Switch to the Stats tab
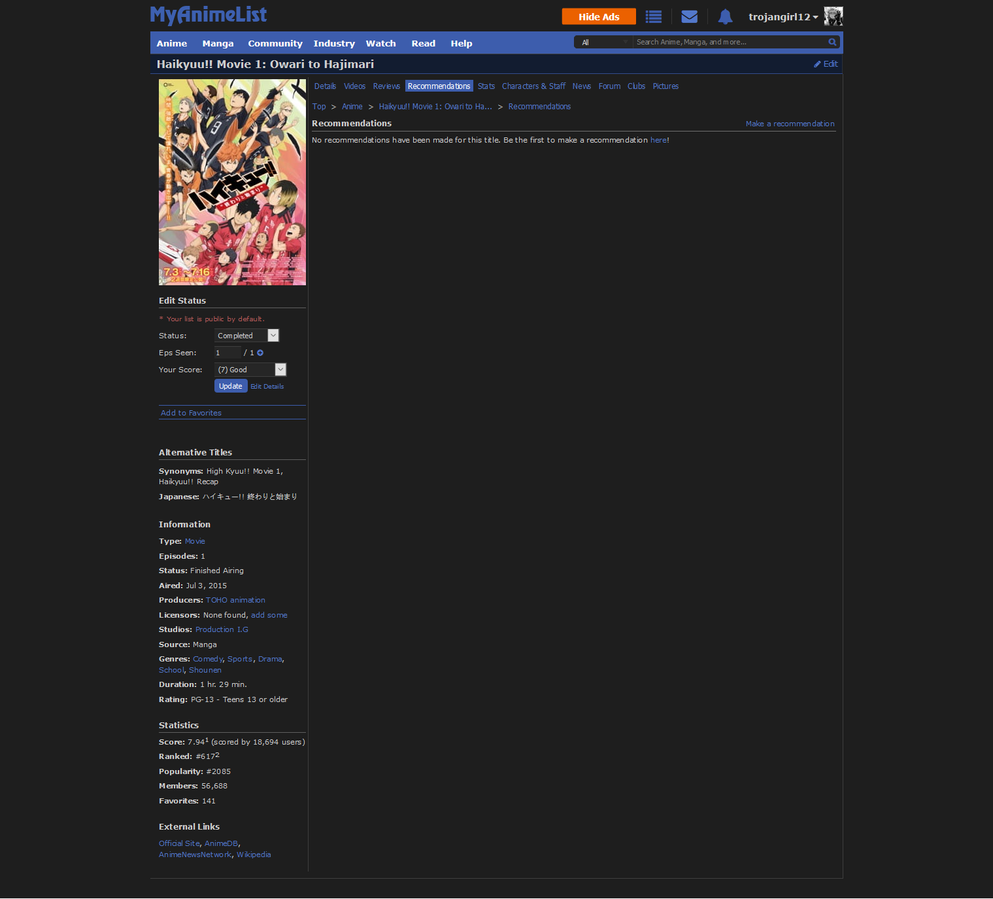Viewport: 993px width, 899px height. (486, 86)
